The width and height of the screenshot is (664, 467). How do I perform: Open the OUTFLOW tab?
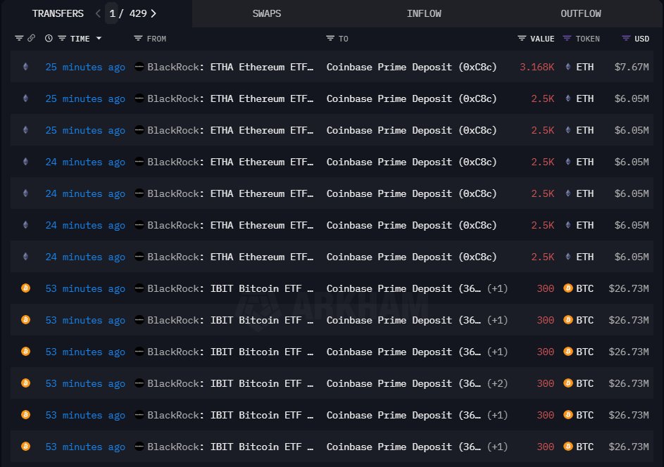[x=581, y=13]
